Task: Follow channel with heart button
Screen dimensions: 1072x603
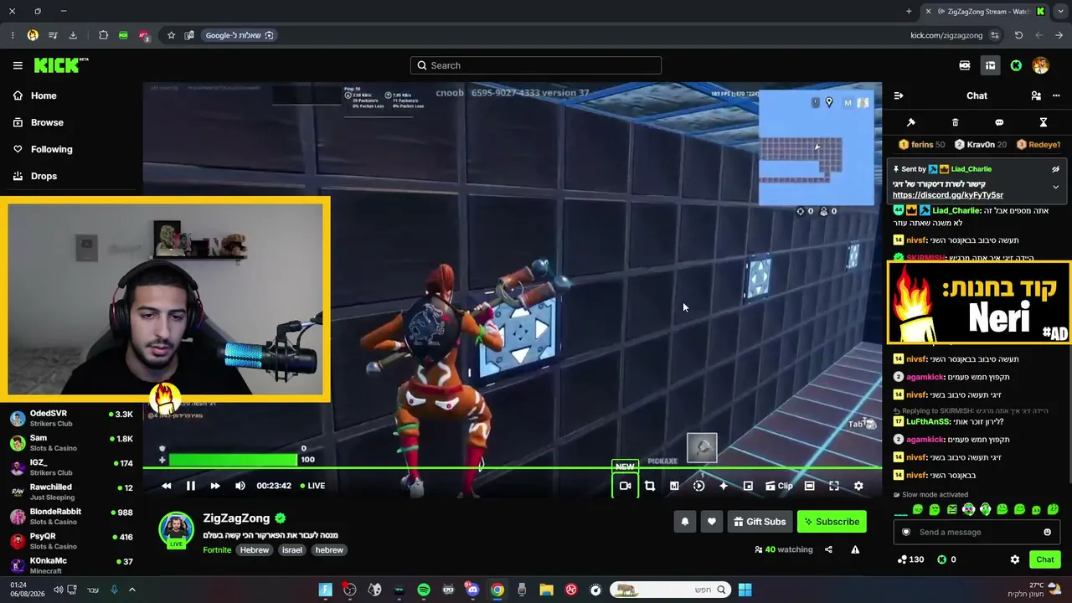Action: (x=712, y=522)
